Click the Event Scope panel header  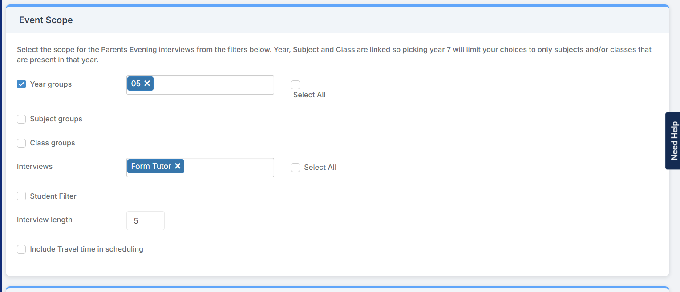[46, 20]
